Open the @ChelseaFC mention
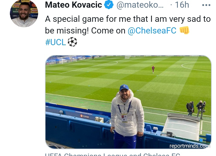 pyautogui.click(x=152, y=31)
